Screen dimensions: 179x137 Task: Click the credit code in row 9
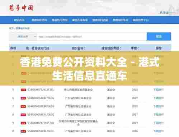tap(41, 123)
